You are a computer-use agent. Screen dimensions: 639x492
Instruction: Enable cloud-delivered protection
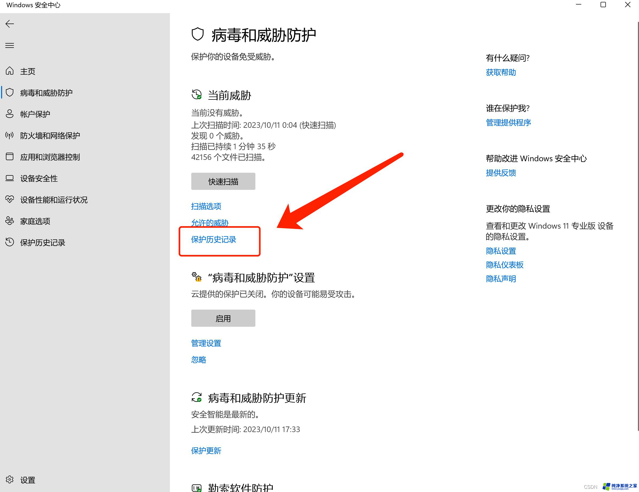(x=224, y=317)
